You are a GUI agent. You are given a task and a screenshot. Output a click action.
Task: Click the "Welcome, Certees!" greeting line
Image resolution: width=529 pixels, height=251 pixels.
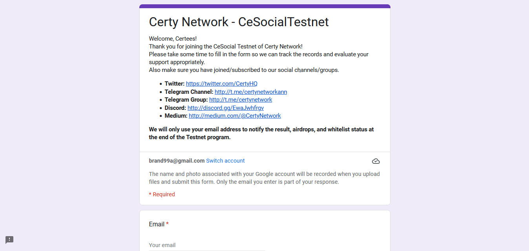point(173,39)
